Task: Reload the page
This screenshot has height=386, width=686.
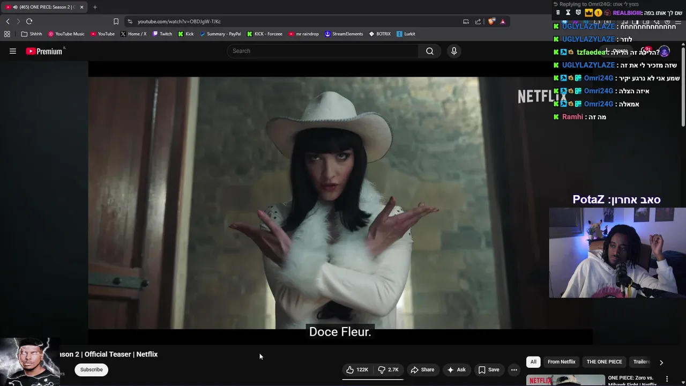Action: coord(29,21)
